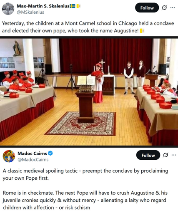Viewport: 178px width, 213px height.
Task: Open Grok icon on Skalenius tweet
Action: [x=164, y=7]
